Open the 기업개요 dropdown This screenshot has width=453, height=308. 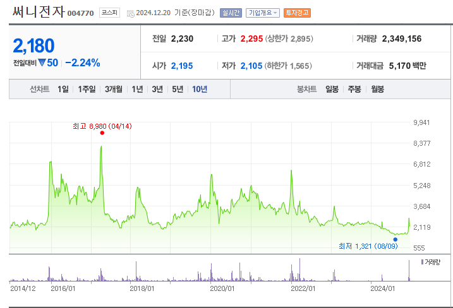point(263,13)
